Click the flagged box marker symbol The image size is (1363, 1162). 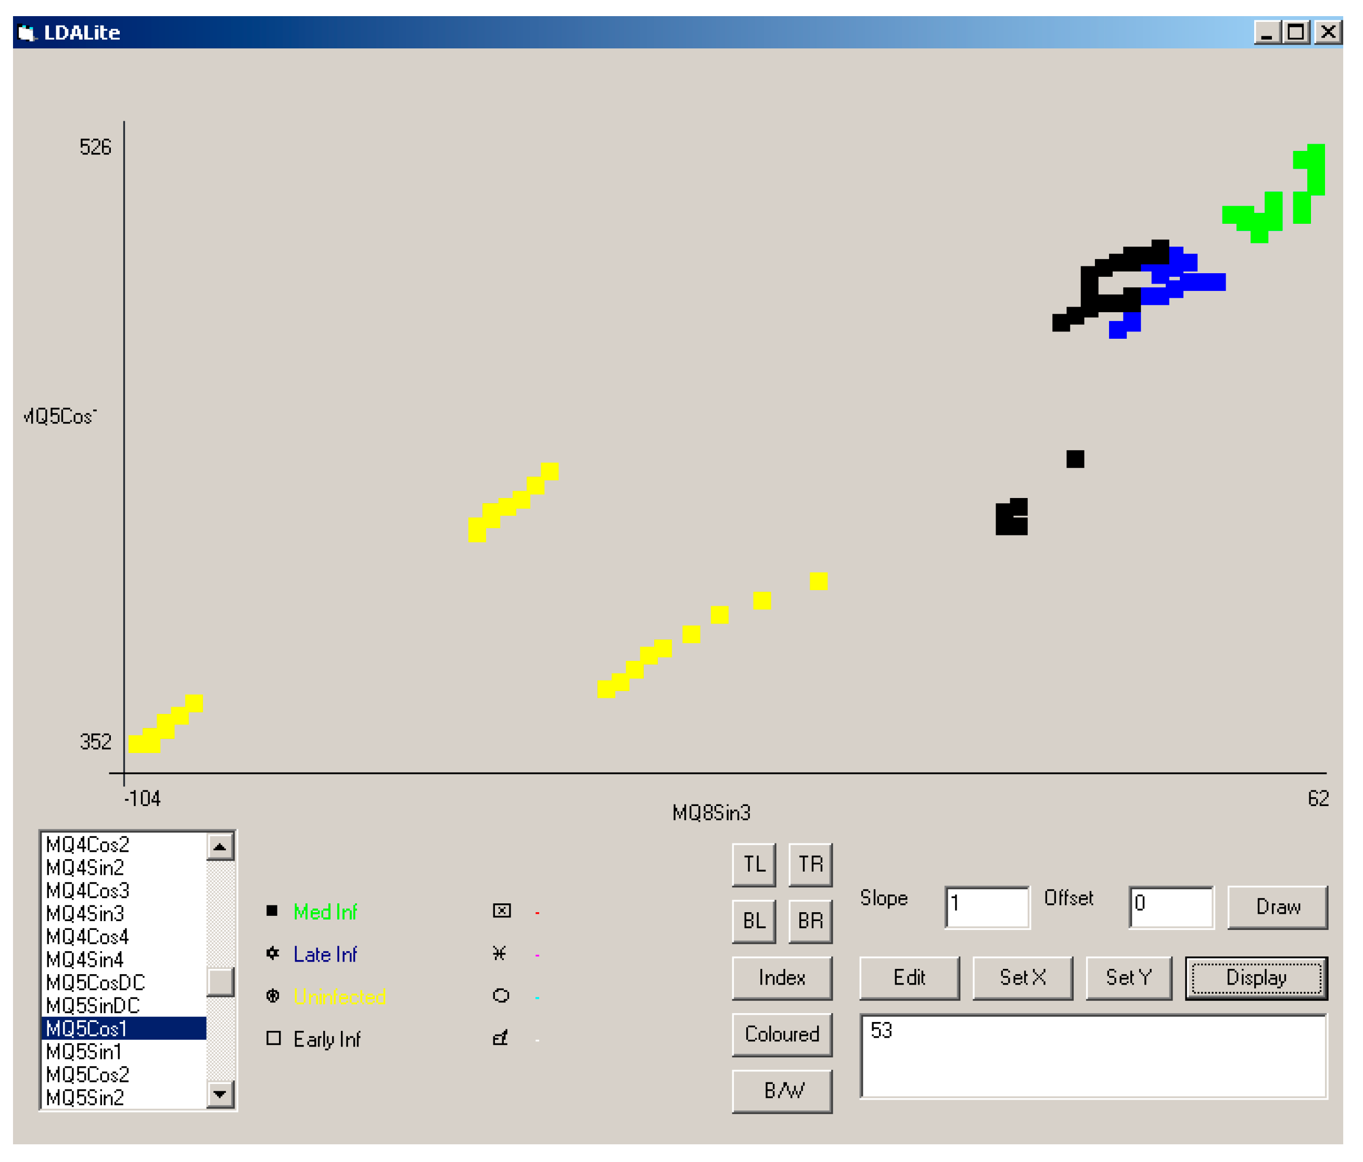pos(501,1038)
